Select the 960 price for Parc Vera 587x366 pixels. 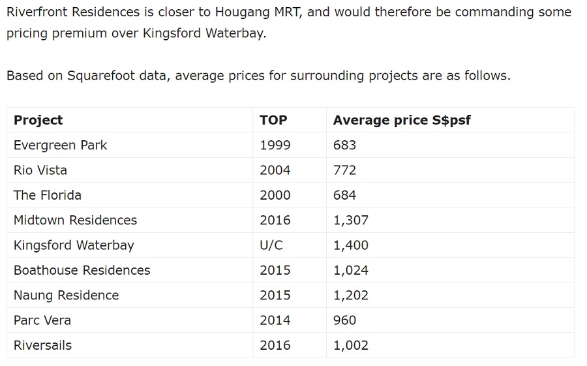(345, 320)
